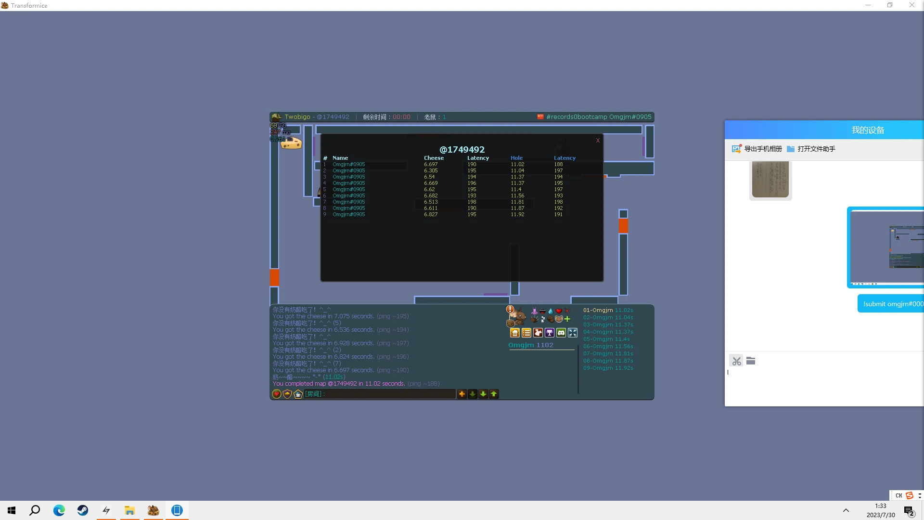Open File Explorer from the taskbar

(129, 510)
